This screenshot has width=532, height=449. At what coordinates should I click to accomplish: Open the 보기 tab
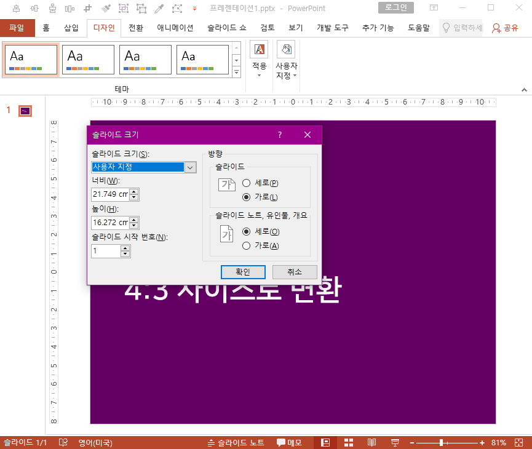click(295, 28)
